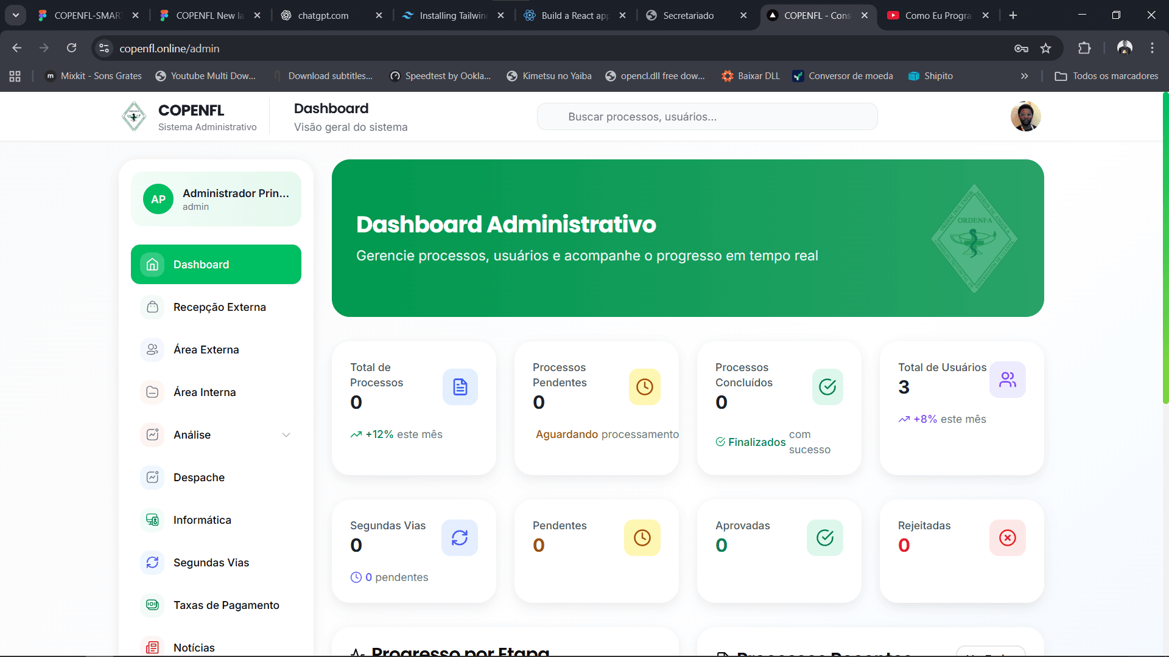The height and width of the screenshot is (657, 1169).
Task: Click the Taxas de Pagamento banknote icon
Action: pos(152,605)
